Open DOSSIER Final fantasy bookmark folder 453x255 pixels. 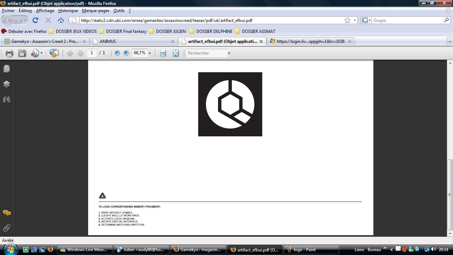tap(123, 31)
